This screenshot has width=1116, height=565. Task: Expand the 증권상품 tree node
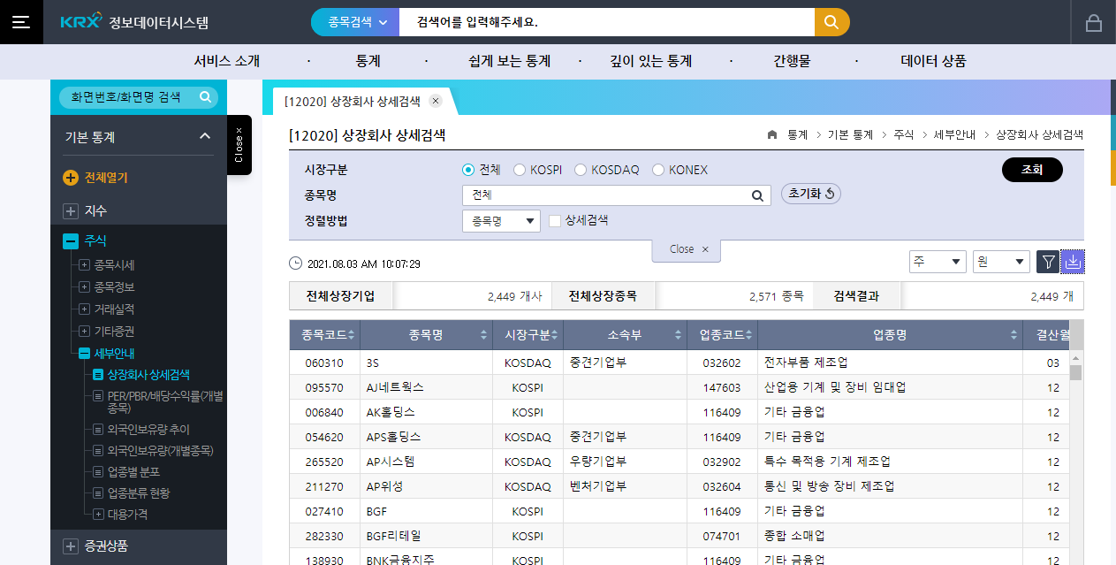click(71, 546)
